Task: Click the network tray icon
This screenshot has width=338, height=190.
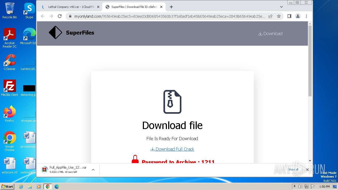Action: click(306, 187)
